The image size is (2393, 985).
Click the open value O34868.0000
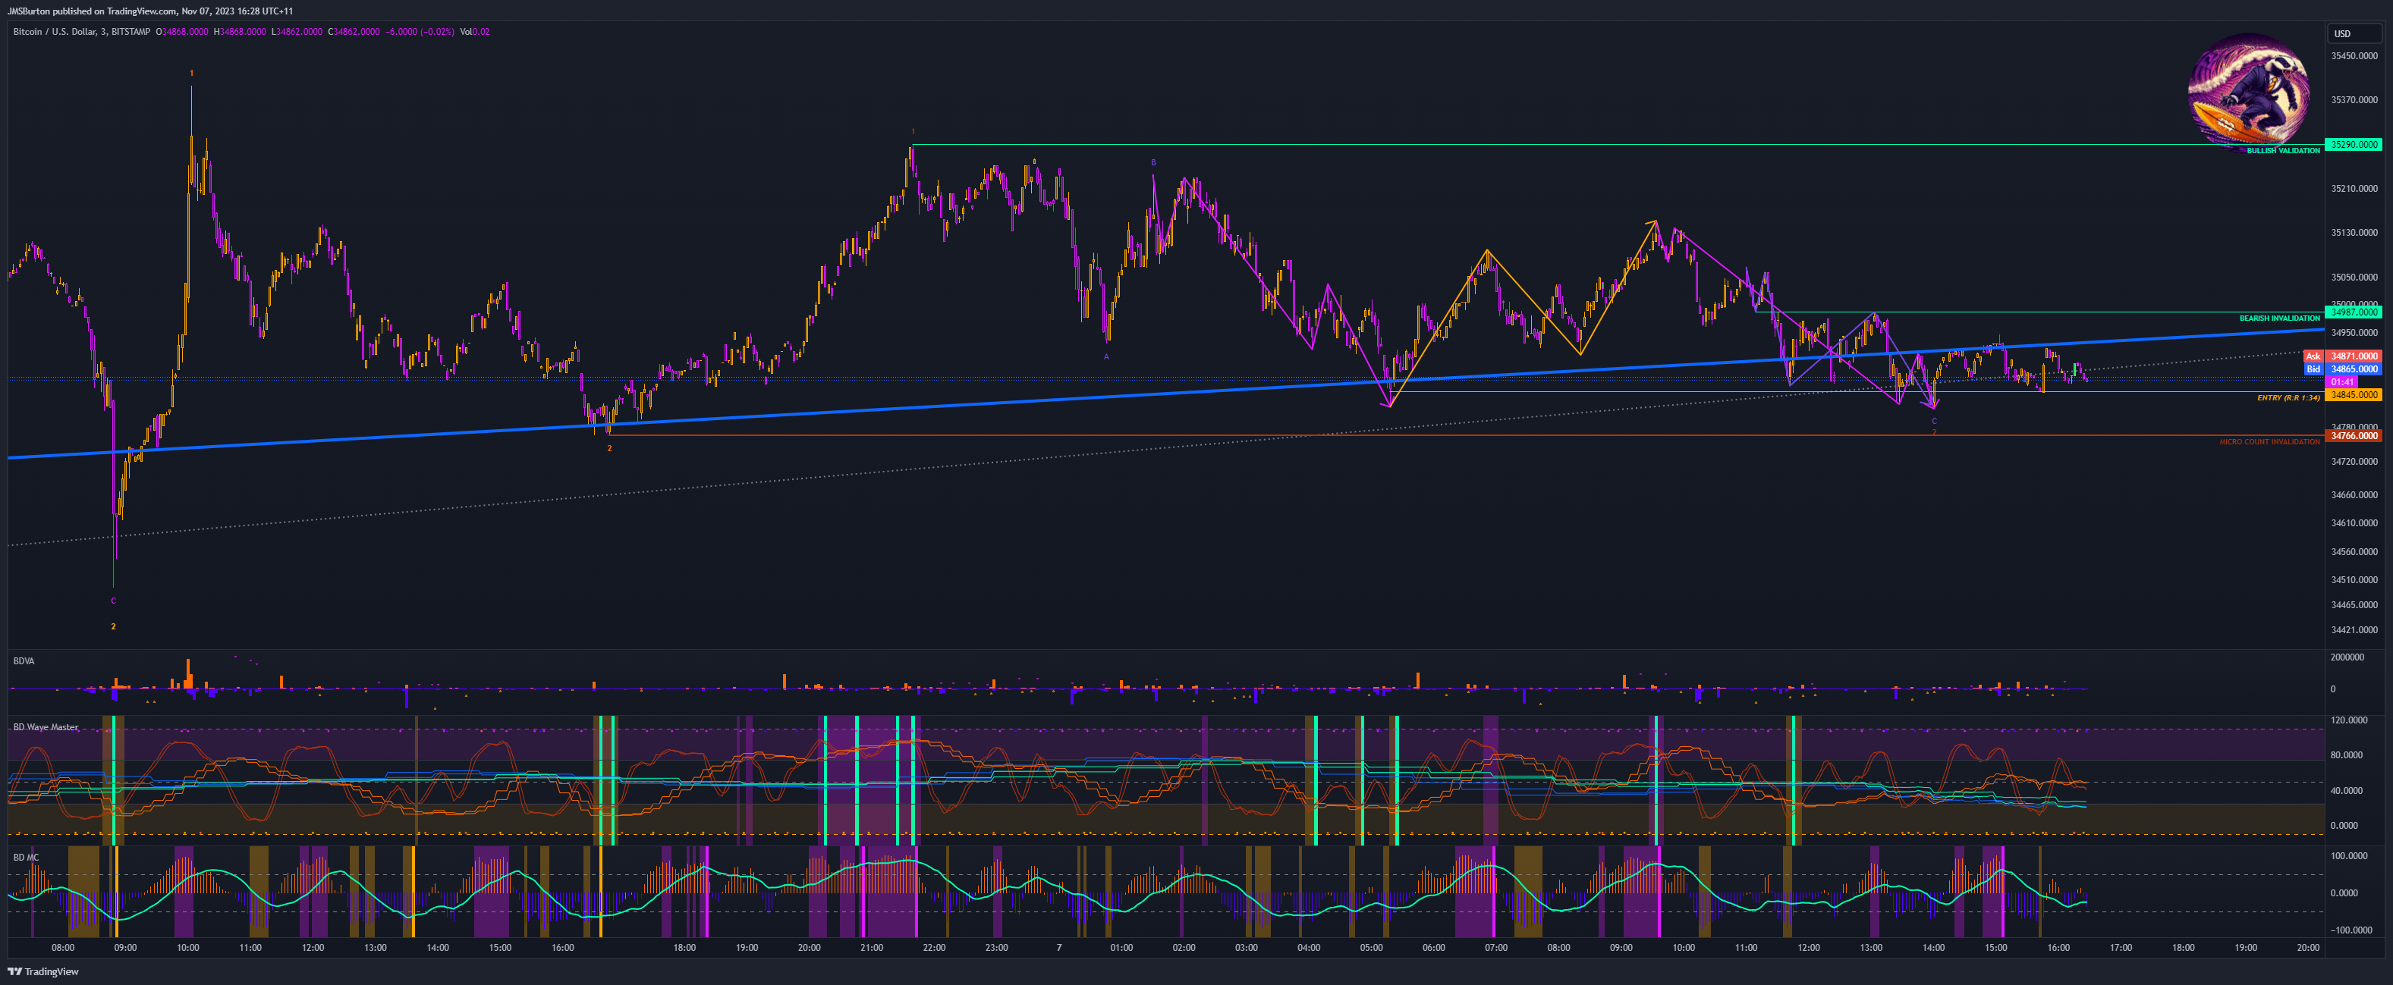coord(181,32)
